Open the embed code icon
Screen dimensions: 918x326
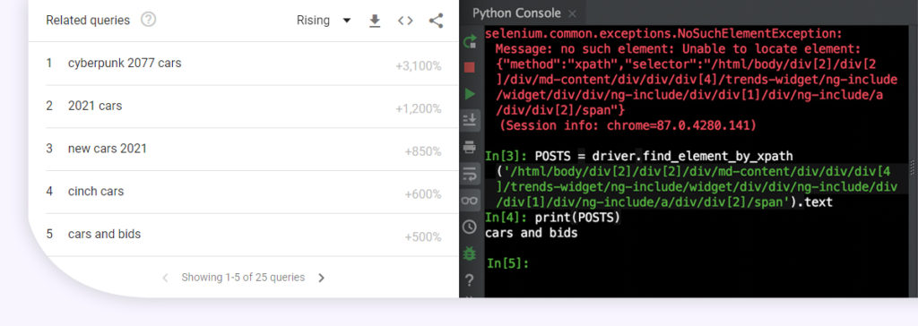pyautogui.click(x=405, y=21)
